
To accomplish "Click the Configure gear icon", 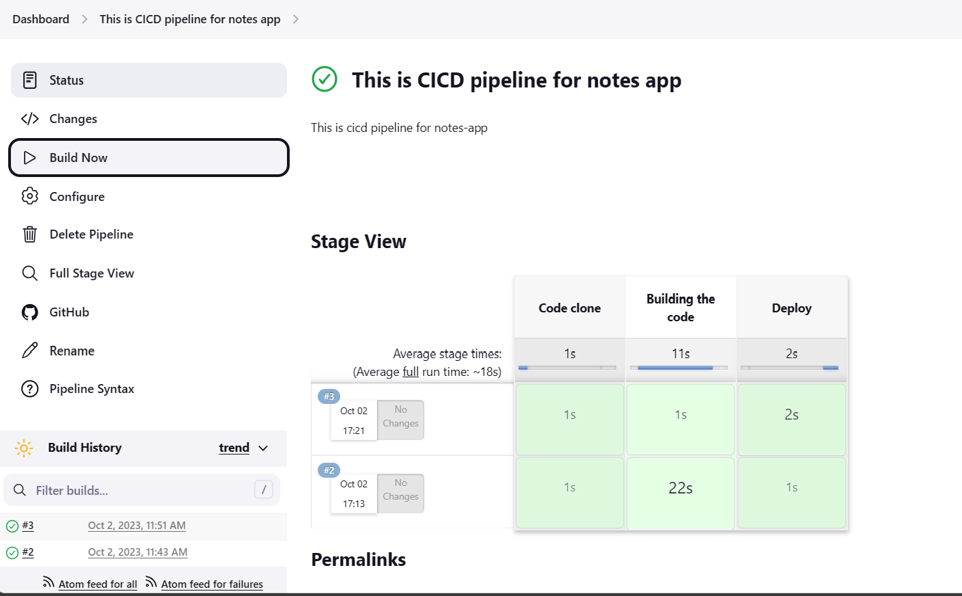I will [x=29, y=196].
